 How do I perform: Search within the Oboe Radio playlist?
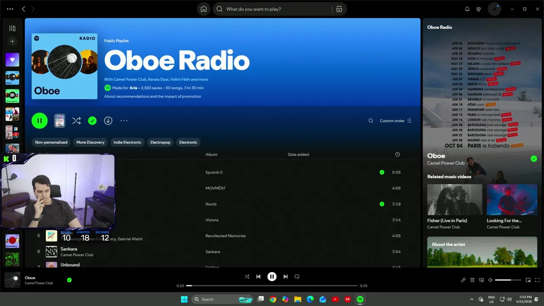(x=371, y=121)
